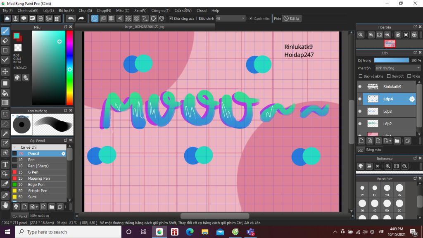Add layer folder in layer panel
The image size is (423, 238).
[x=397, y=141]
